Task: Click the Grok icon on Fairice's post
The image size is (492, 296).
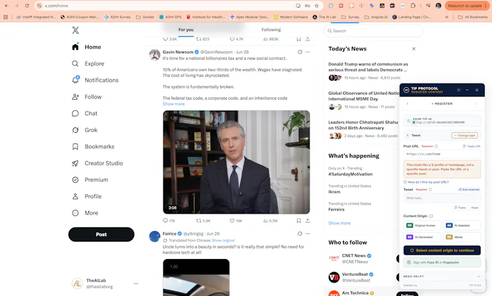Action: [x=300, y=233]
